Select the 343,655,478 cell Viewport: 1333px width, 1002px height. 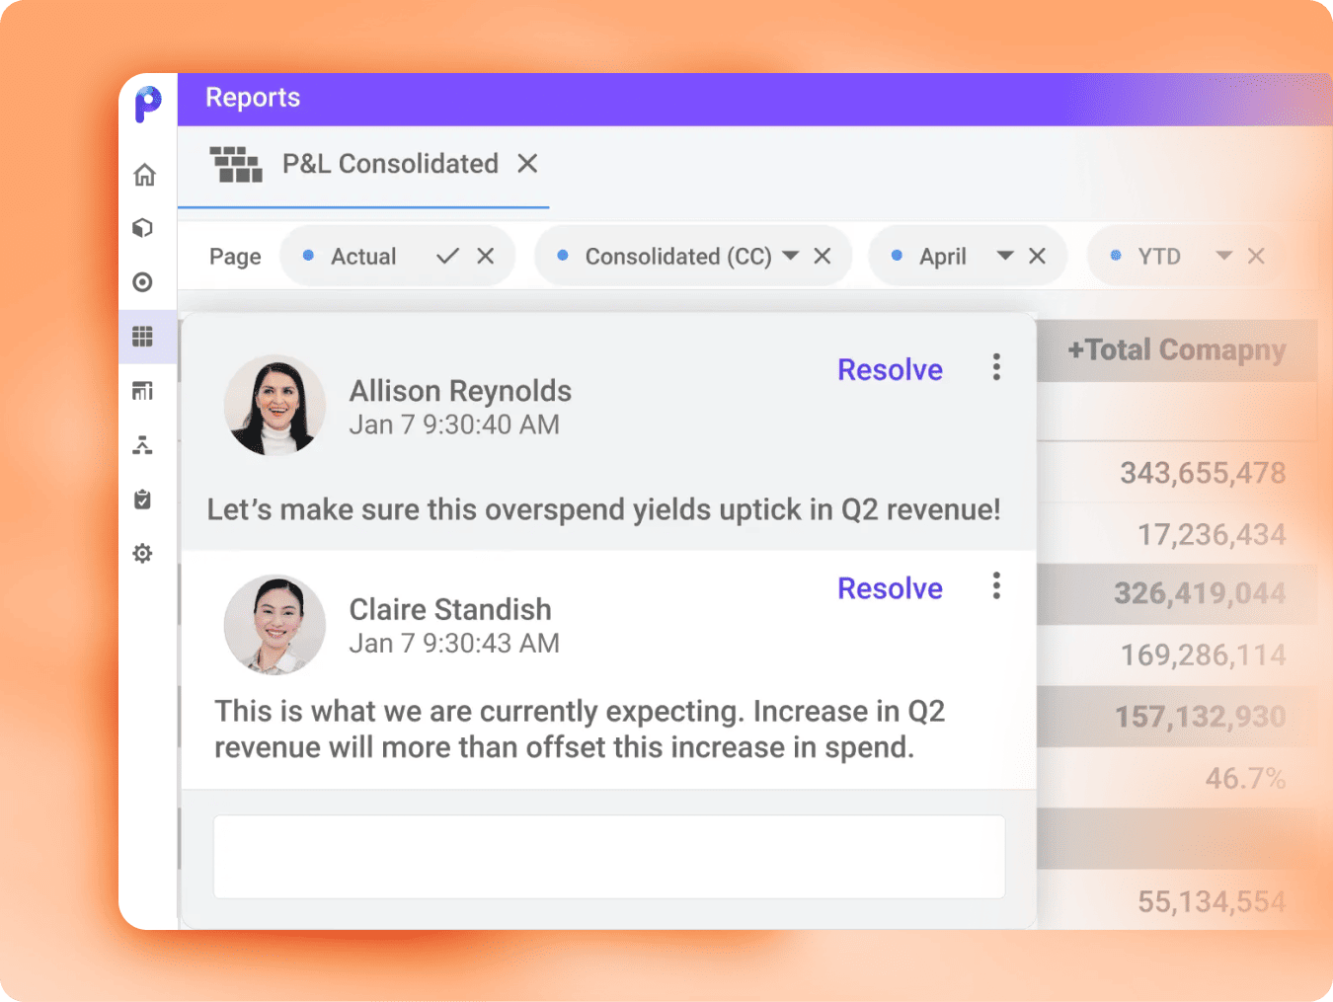[1203, 473]
